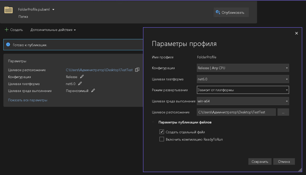
Task: Copy the target location path icon
Action: pos(137,70)
